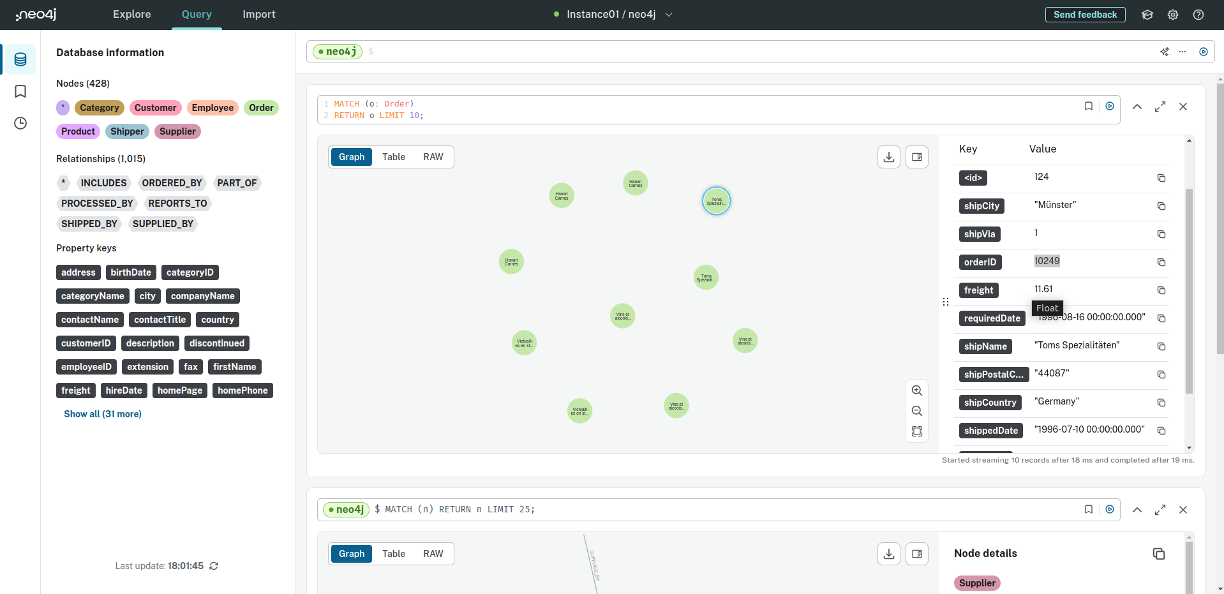Download the Order graph result
1224x594 pixels.
[889, 157]
